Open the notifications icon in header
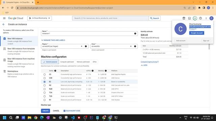Viewport: 216px width, 121px height. coord(195,18)
